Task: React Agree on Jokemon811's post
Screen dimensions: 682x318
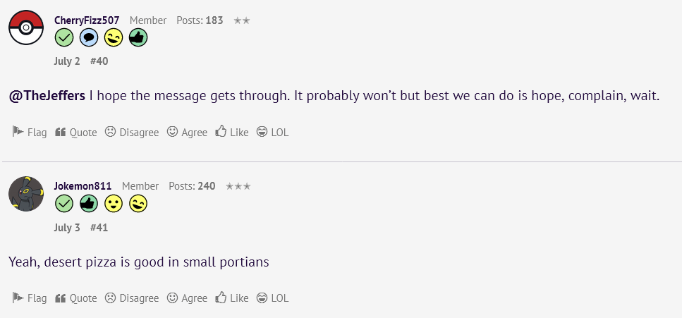Action: click(x=187, y=298)
